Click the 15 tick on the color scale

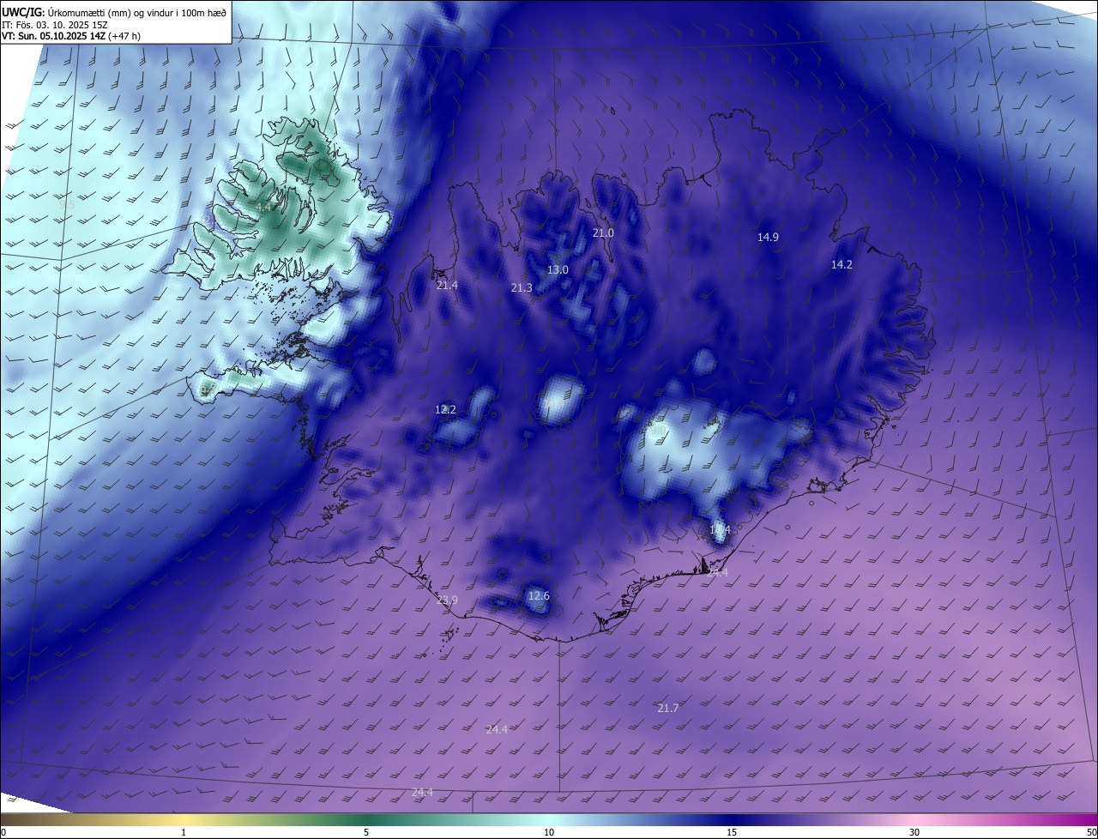pos(732,832)
